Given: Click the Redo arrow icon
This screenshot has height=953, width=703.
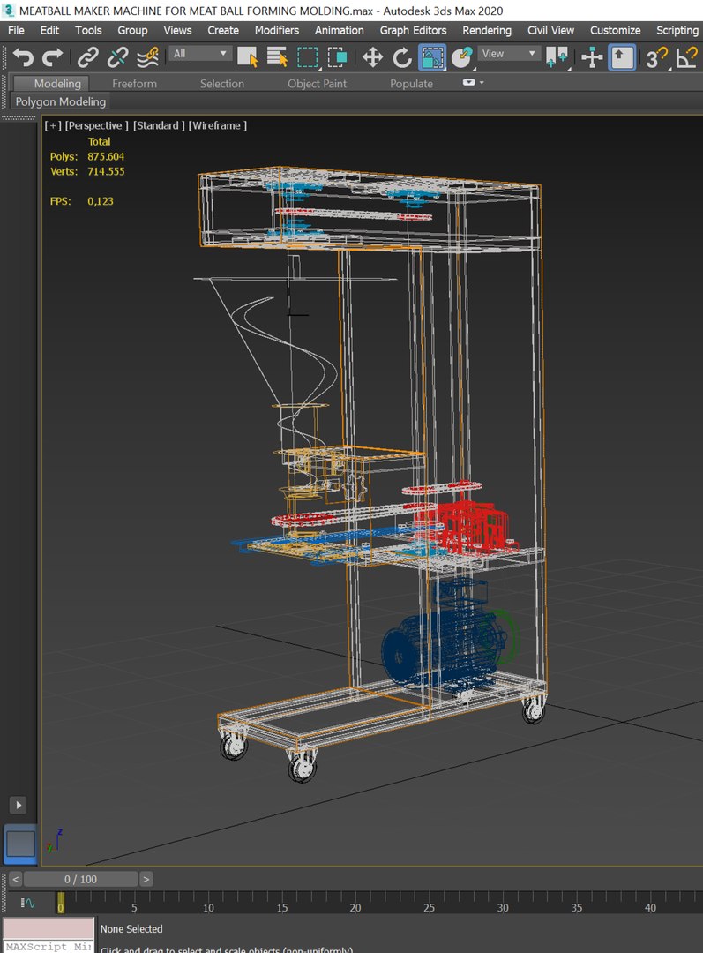Looking at the screenshot, I should [x=53, y=57].
